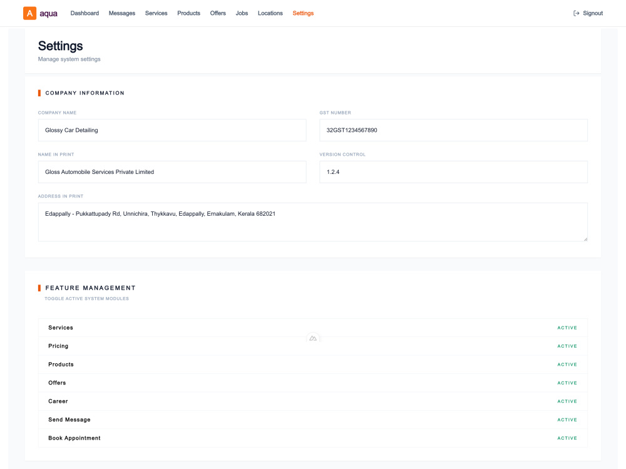Click the Signout link
Viewport: 626px width, 469px height.
(592, 13)
